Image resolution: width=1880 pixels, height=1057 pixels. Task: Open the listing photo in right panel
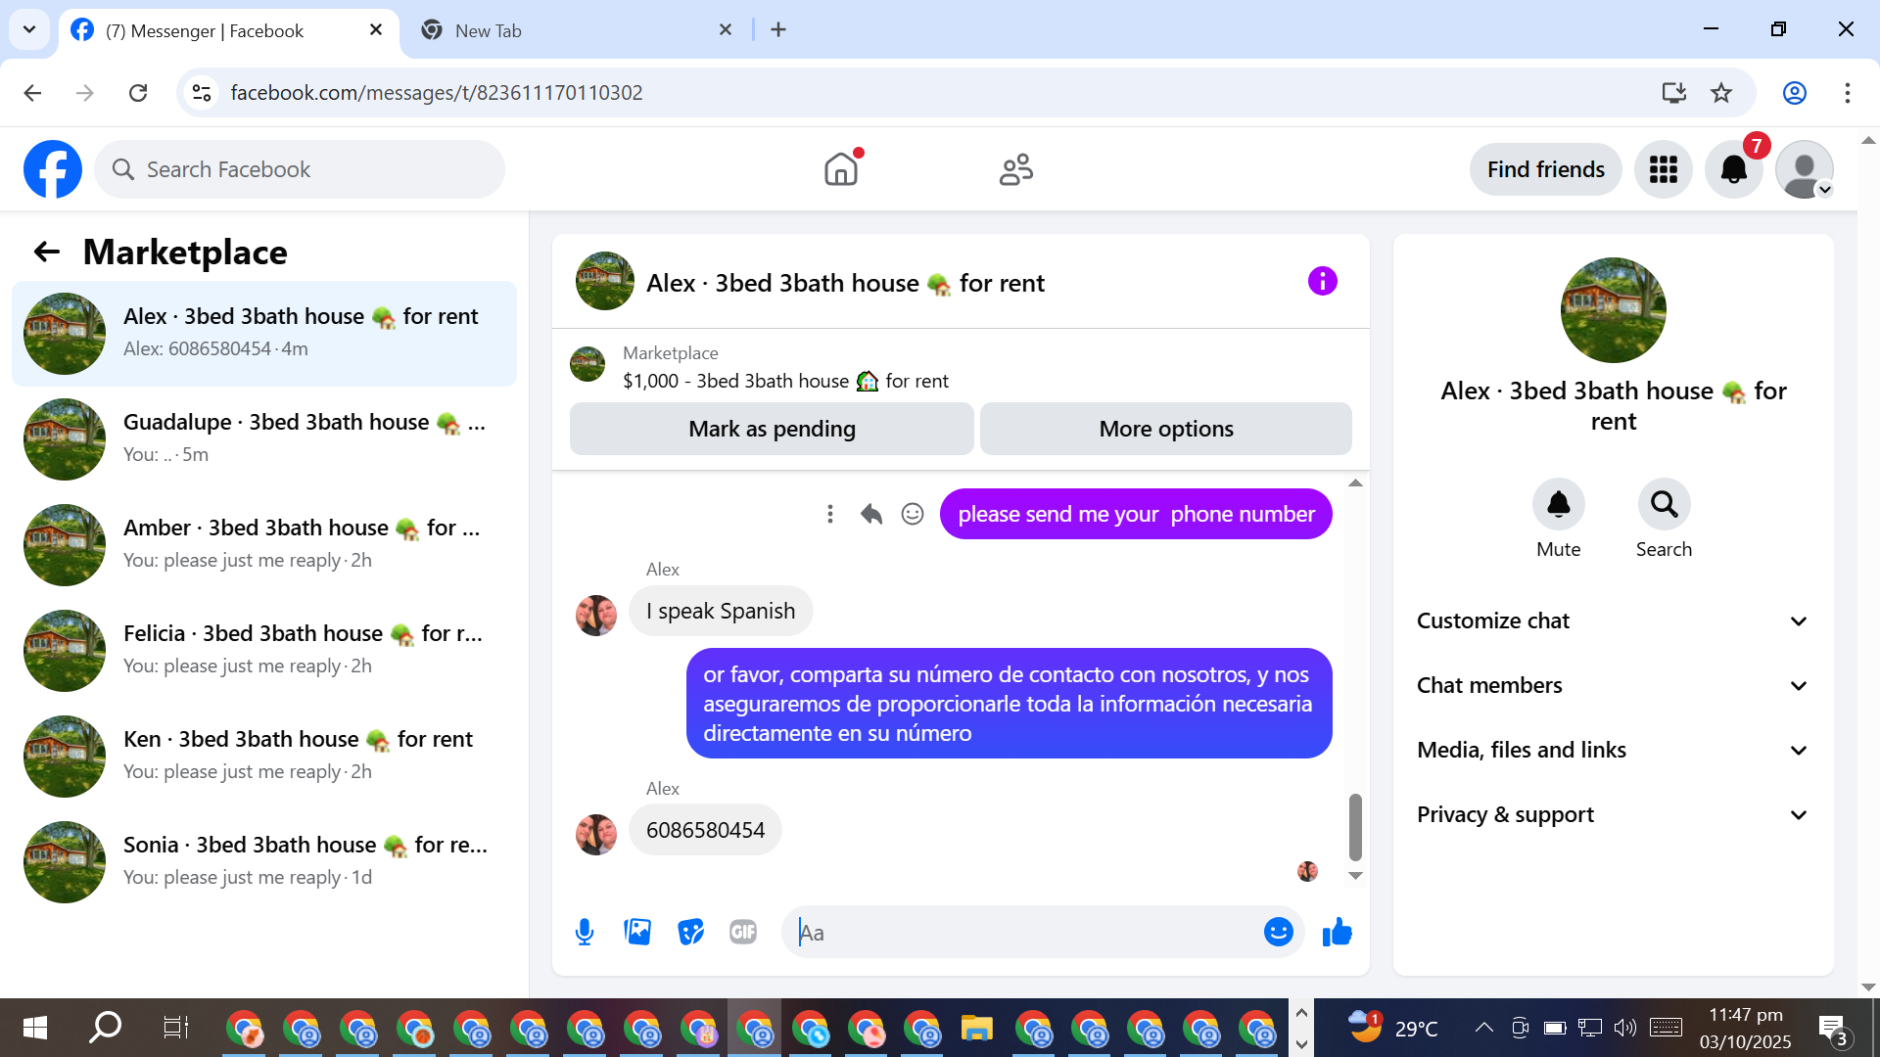point(1613,310)
